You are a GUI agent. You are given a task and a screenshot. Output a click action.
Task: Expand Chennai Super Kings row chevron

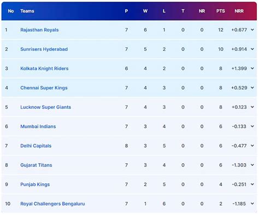(252, 88)
